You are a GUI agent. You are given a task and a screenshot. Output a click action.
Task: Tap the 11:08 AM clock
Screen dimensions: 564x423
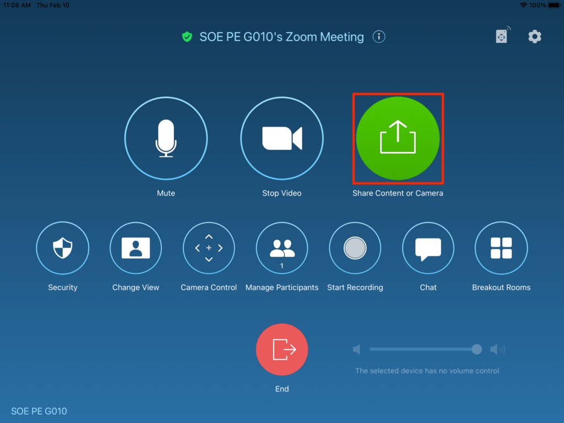pos(17,5)
